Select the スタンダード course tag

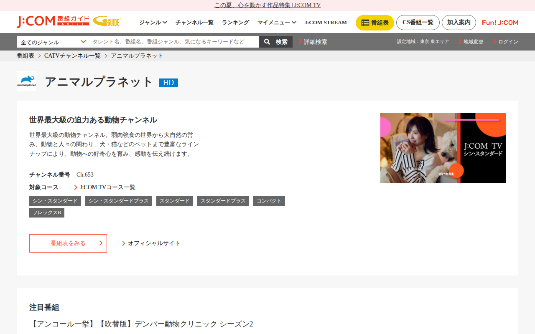pyautogui.click(x=175, y=201)
